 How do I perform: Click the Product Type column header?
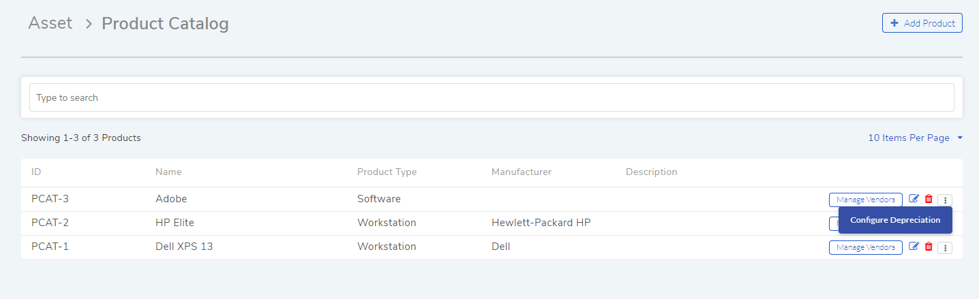387,172
